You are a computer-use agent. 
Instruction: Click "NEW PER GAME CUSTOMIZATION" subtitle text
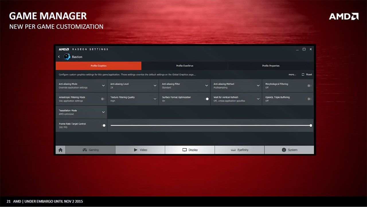coord(56,27)
